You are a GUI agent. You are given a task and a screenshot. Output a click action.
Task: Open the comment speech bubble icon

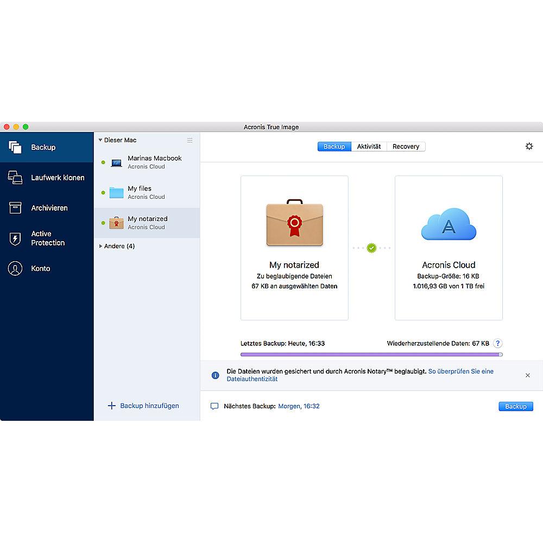[x=214, y=406]
